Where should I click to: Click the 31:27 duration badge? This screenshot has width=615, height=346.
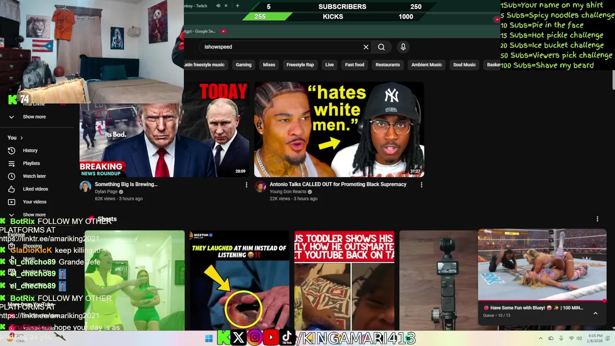pyautogui.click(x=415, y=171)
